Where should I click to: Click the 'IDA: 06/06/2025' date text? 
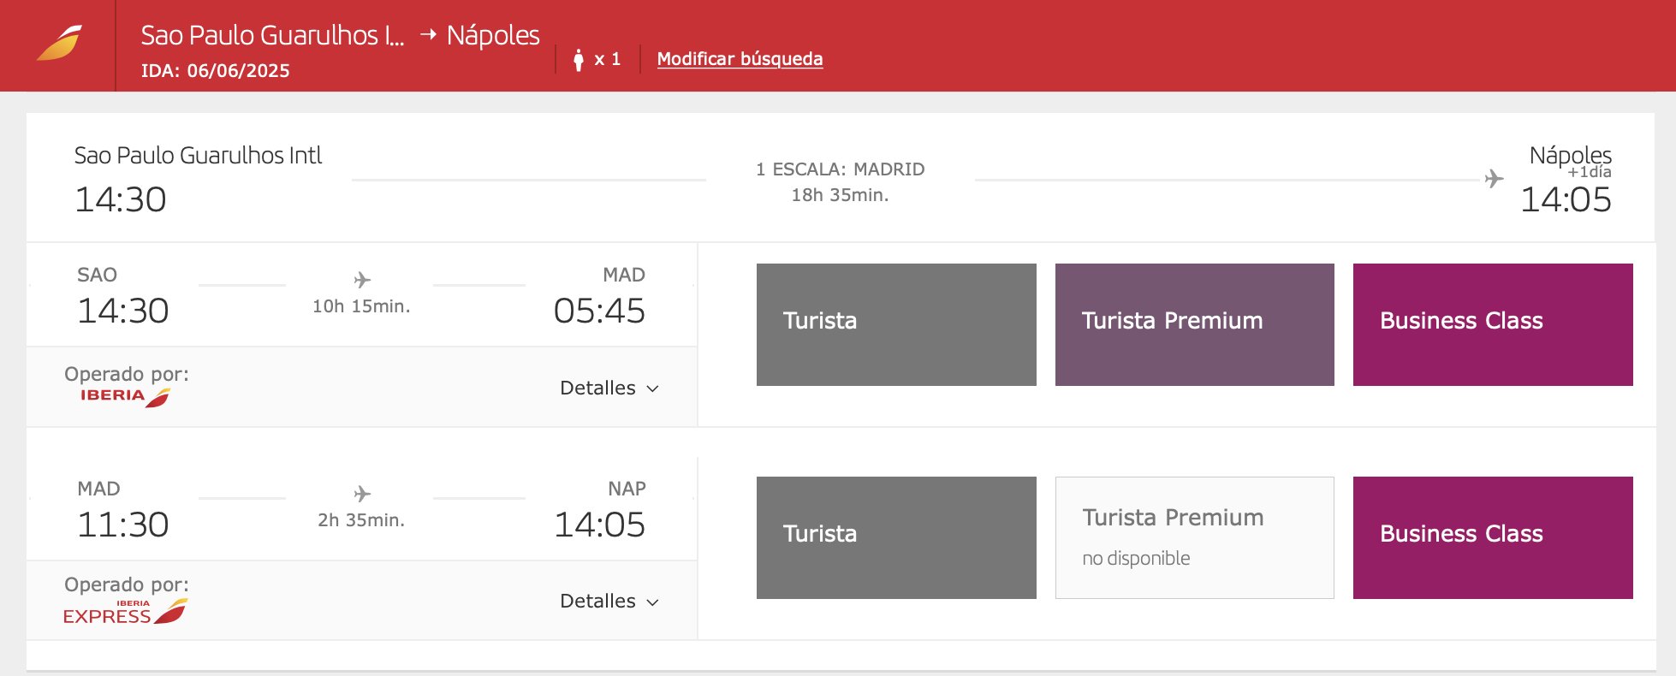pos(216,71)
